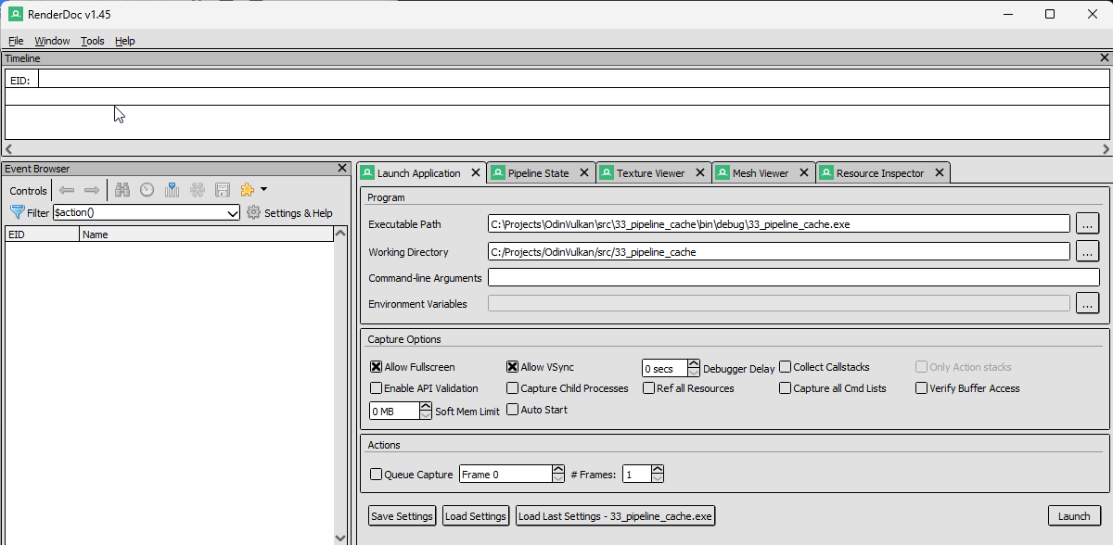This screenshot has width=1113, height=545.
Task: Click the Load Settings button
Action: (476, 516)
